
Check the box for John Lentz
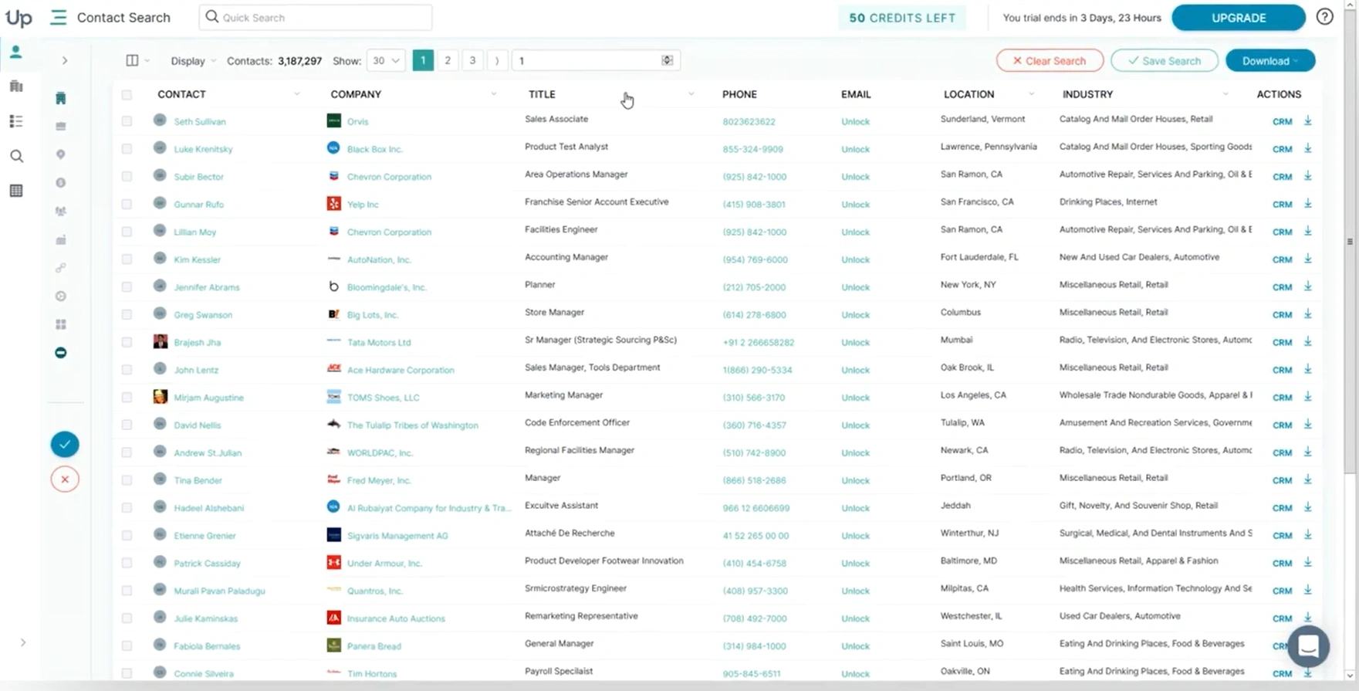point(127,370)
